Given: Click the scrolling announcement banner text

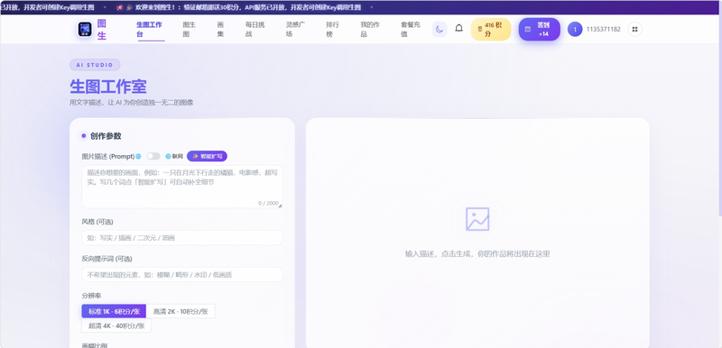Looking at the screenshot, I should click(x=247, y=7).
